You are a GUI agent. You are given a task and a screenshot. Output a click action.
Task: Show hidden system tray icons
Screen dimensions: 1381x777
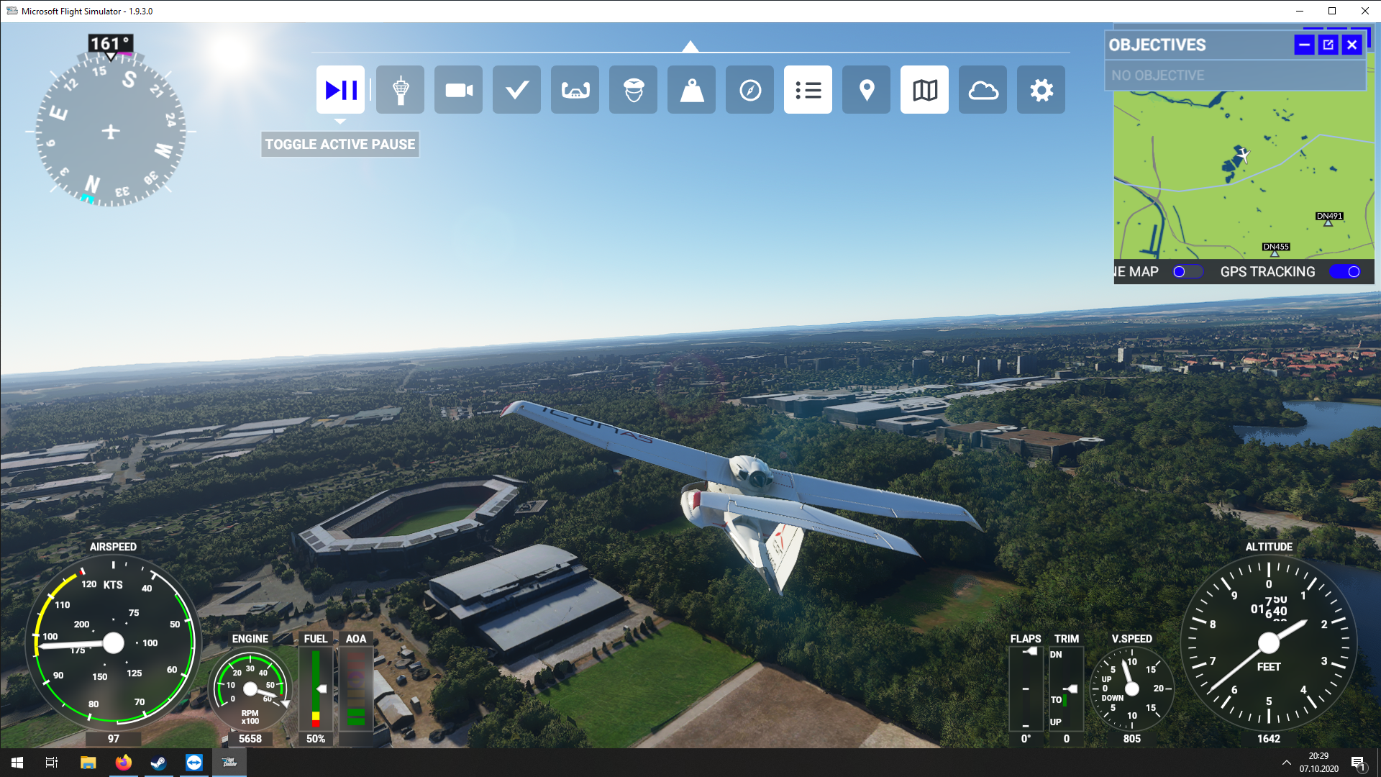click(1287, 763)
